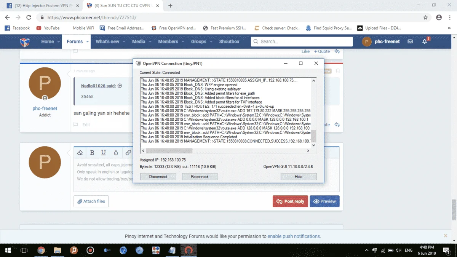The width and height of the screenshot is (457, 257).
Task: Click the arrow icon after 'NadloR1028 said:'
Action: 120,86
